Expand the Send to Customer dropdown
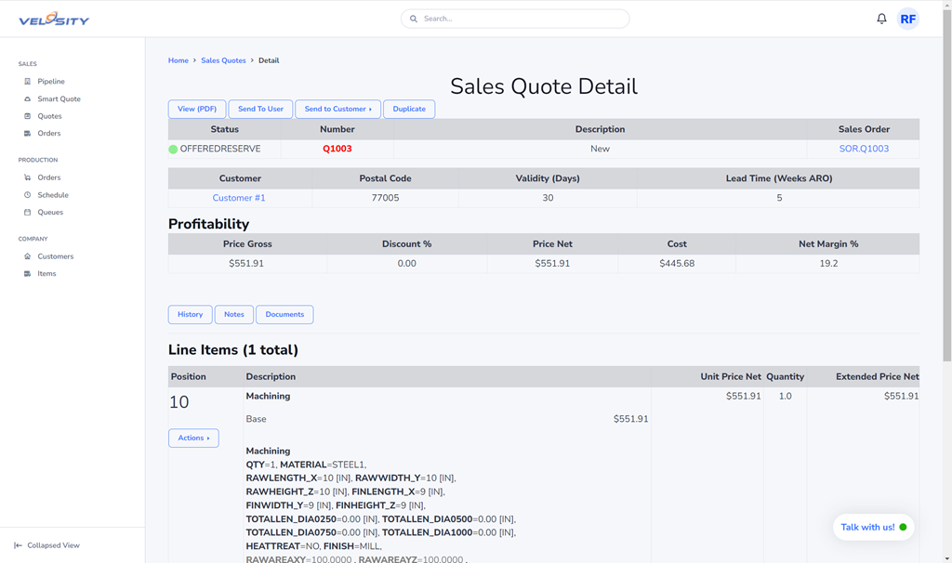The width and height of the screenshot is (952, 563). [x=337, y=109]
